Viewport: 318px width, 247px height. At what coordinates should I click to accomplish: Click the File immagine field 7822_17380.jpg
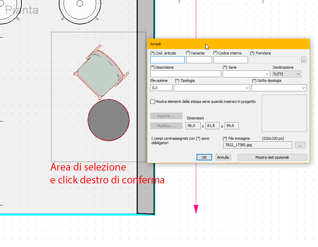(x=257, y=145)
